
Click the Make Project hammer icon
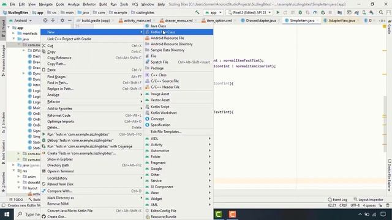point(197,12)
